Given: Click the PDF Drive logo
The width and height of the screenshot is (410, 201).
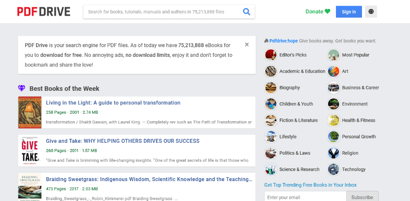Looking at the screenshot, I should click(44, 11).
